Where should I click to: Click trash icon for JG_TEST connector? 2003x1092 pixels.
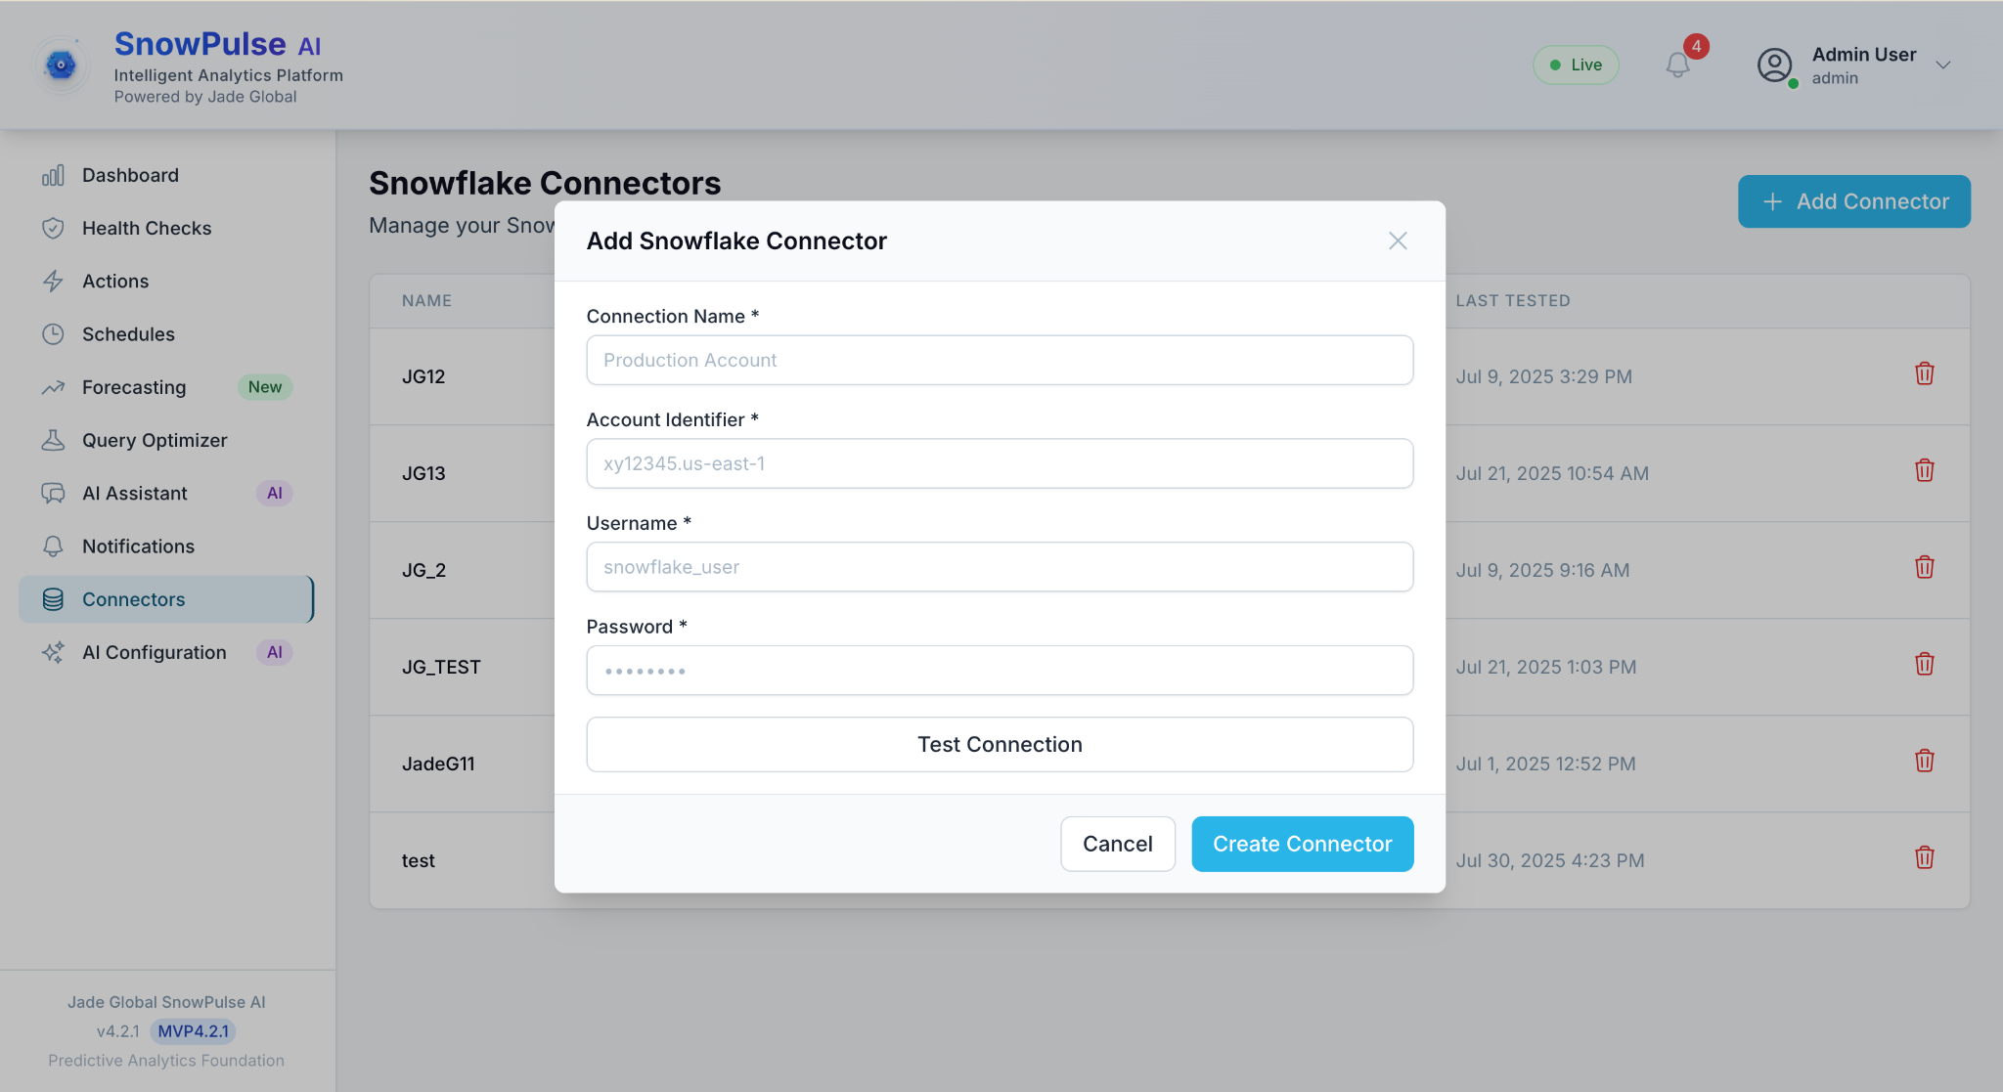click(1924, 665)
